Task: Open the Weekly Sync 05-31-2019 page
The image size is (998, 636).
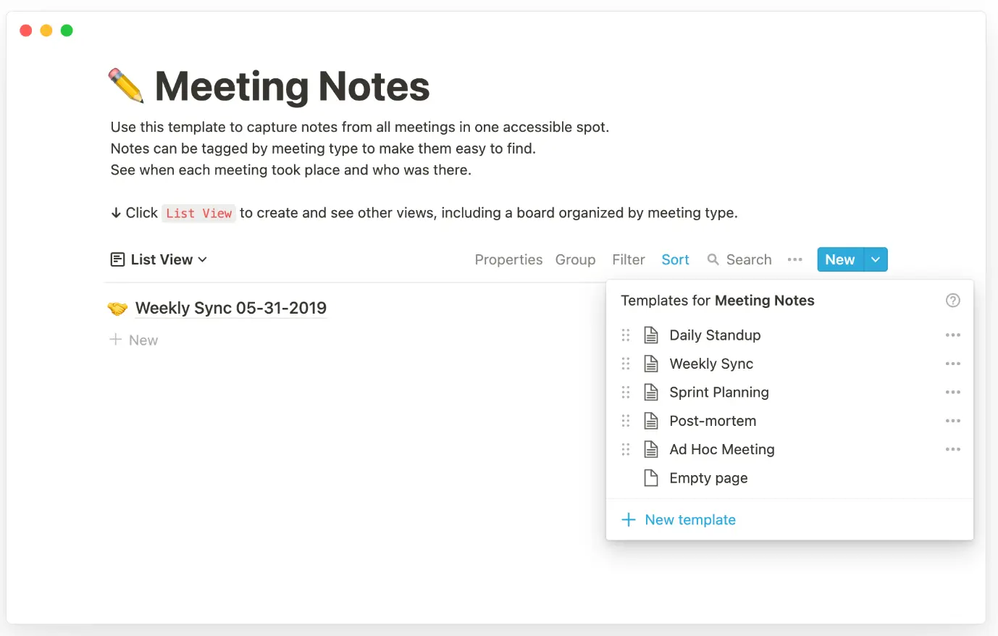Action: point(230,307)
